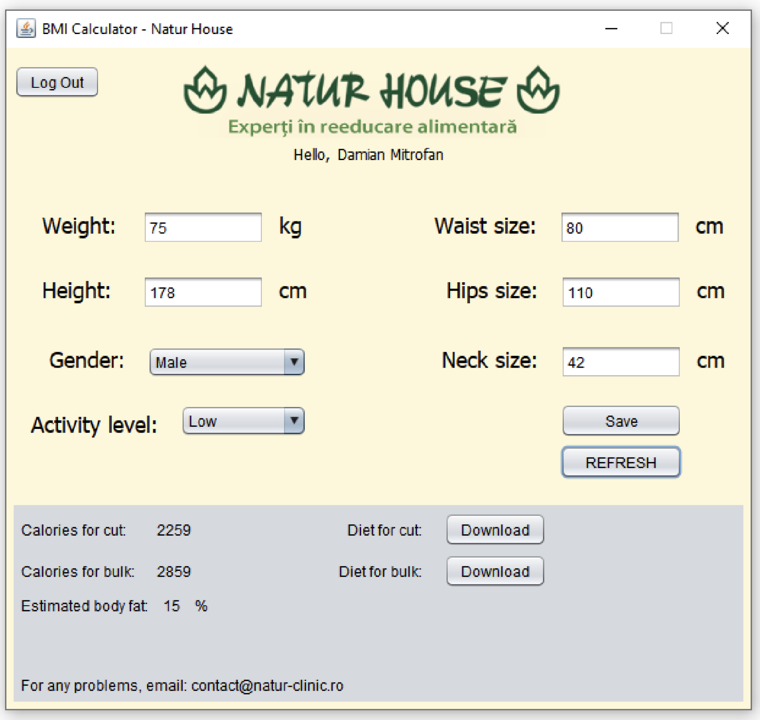The height and width of the screenshot is (720, 760).
Task: Click the Hello, Damian Mitrofan greeting
Action: 368,155
